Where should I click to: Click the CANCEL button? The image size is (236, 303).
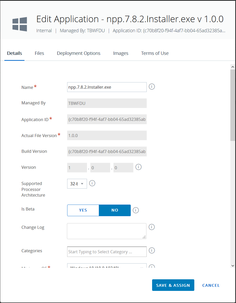click(x=211, y=285)
